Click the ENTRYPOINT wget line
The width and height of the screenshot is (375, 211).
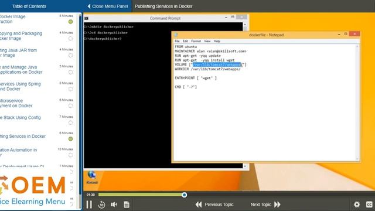point(196,78)
